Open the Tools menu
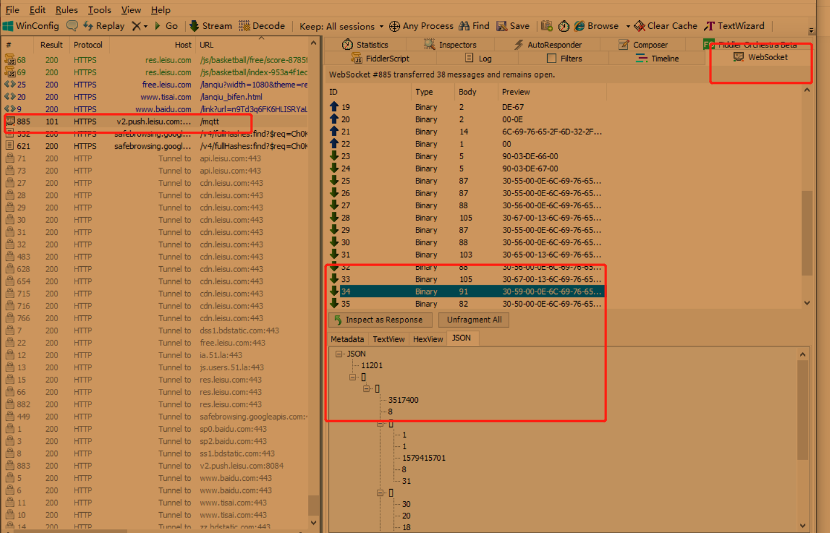The width and height of the screenshot is (830, 533). [x=100, y=10]
